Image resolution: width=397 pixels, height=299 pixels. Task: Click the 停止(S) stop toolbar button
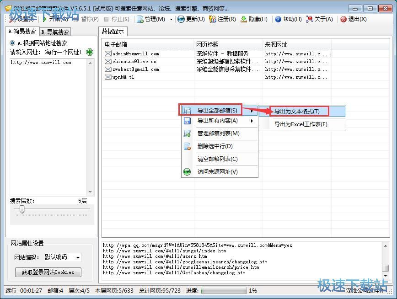(117, 19)
